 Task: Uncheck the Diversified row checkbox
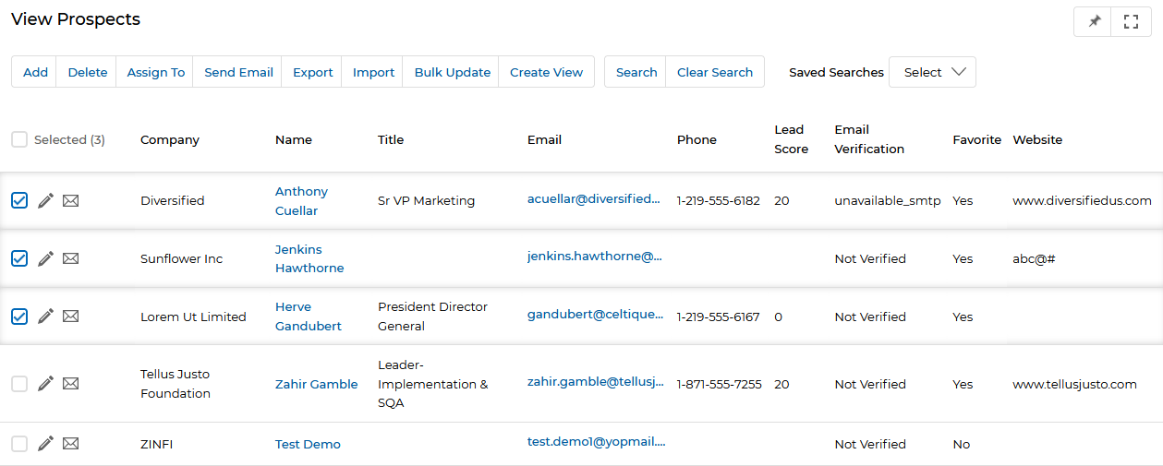pyautogui.click(x=19, y=200)
